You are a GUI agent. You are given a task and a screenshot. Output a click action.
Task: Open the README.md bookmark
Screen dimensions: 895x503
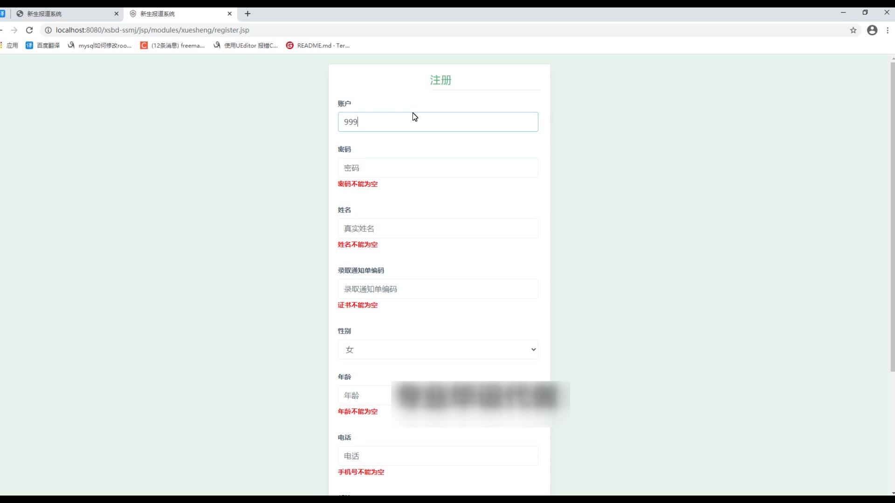318,46
